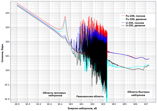The width and height of the screenshot is (157, 111).
Task: Click the black U-235 деления legend line
Action: point(123,26)
